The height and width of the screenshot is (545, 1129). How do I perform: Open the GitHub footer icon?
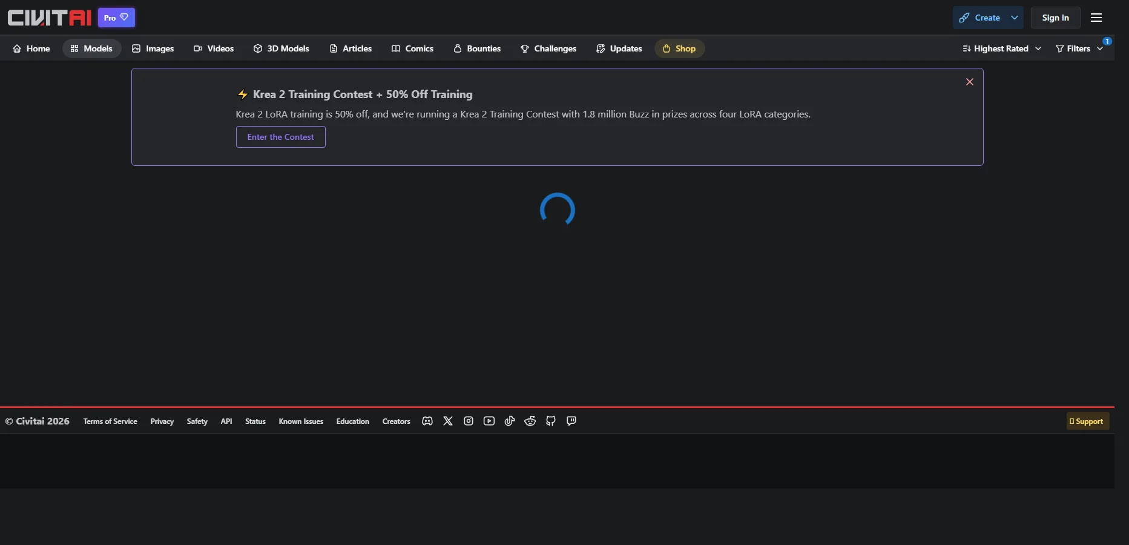click(x=551, y=421)
